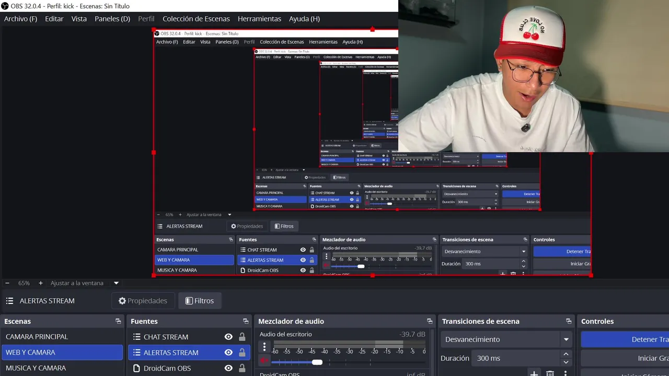This screenshot has width=669, height=376.
Task: Click Escenas float icon in largest captured preview
Action: pos(230,240)
